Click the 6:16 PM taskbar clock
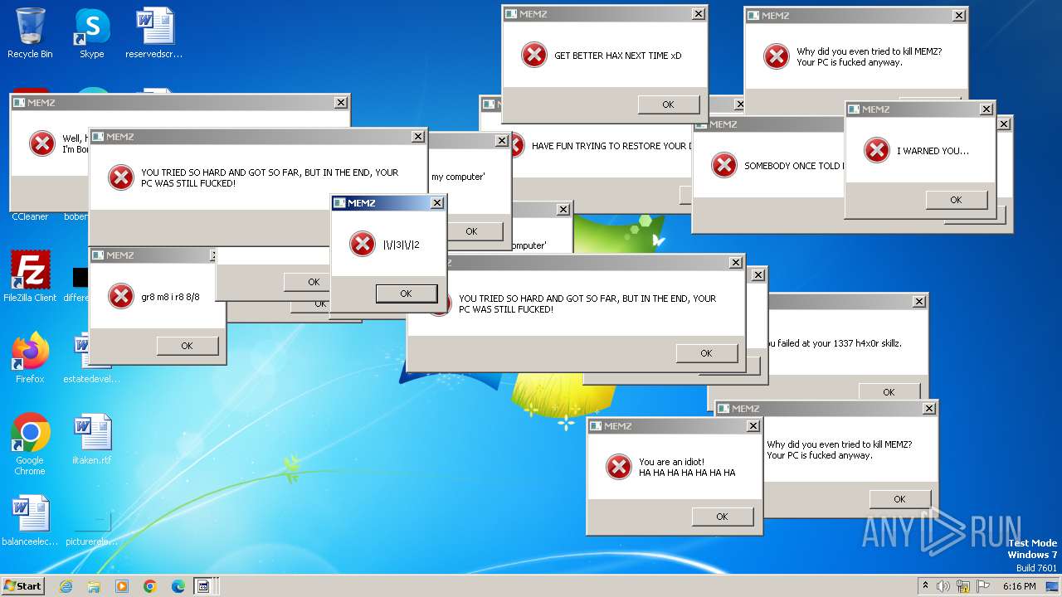 tap(1020, 586)
